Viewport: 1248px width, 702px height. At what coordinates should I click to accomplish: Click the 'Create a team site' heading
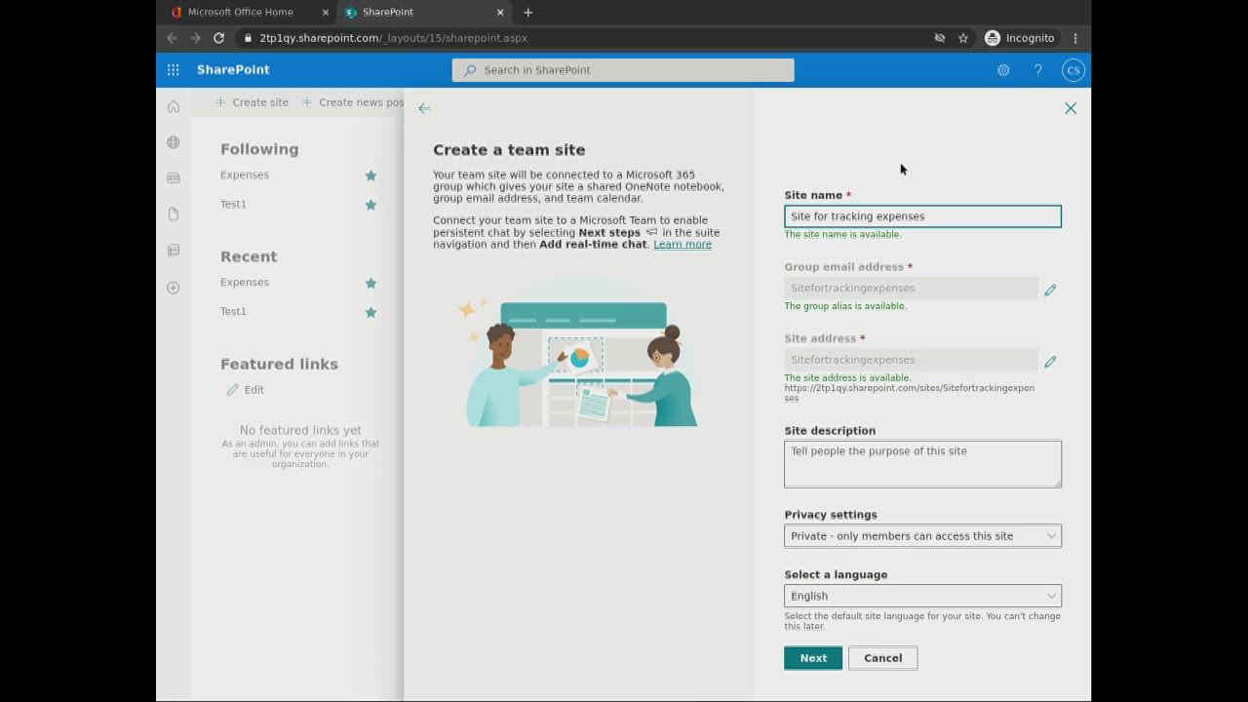click(509, 150)
